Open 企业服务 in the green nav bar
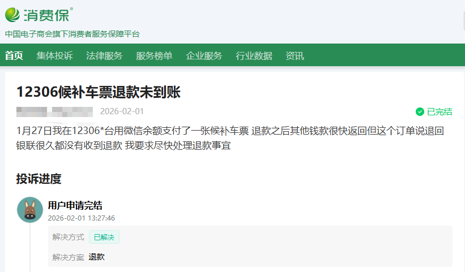Viewport: 465px width, 272px height. (204, 55)
